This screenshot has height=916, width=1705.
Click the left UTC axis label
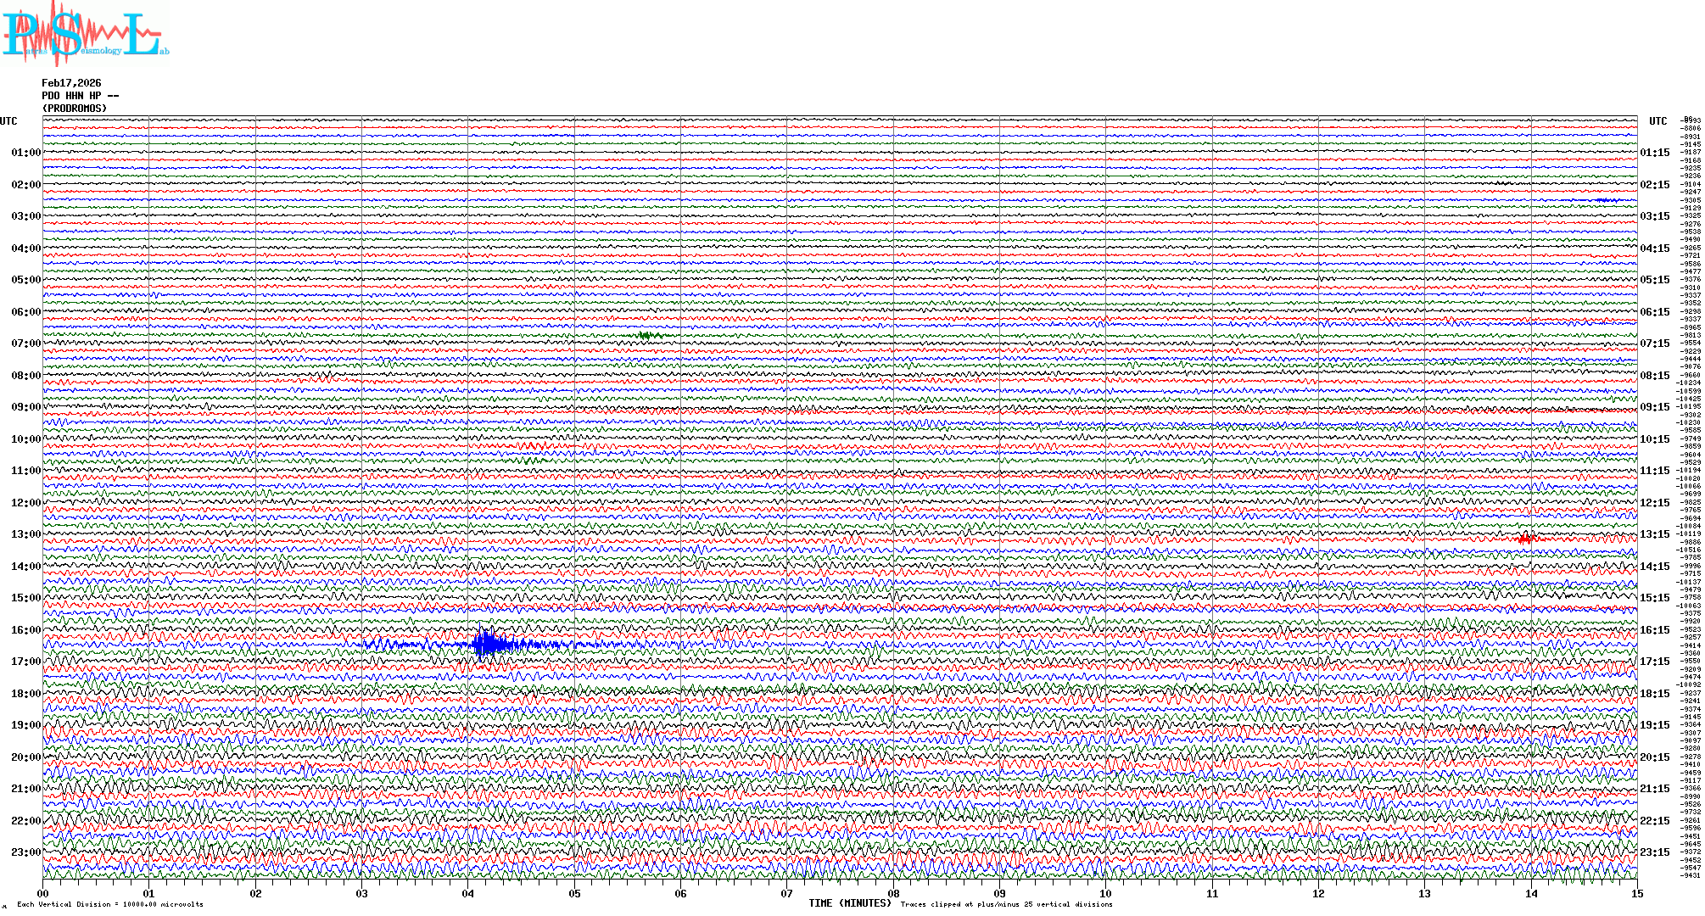[x=8, y=121]
